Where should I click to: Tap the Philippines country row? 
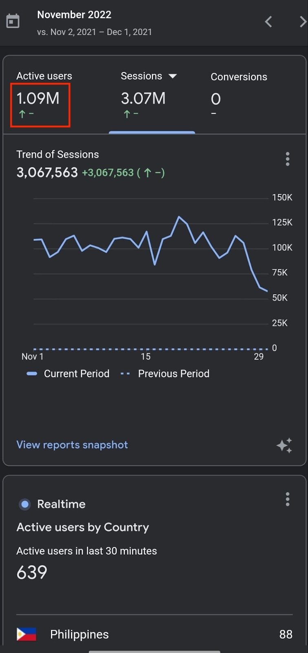154,634
